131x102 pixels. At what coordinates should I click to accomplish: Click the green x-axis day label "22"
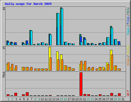pos(88,99)
